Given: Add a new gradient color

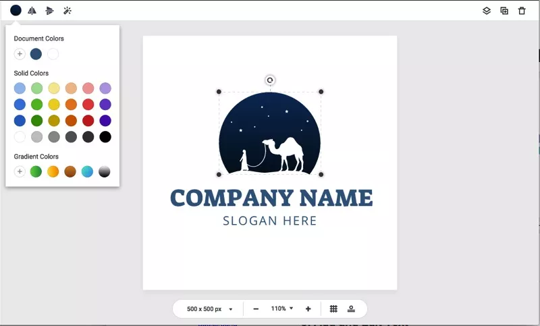Looking at the screenshot, I should 20,171.
